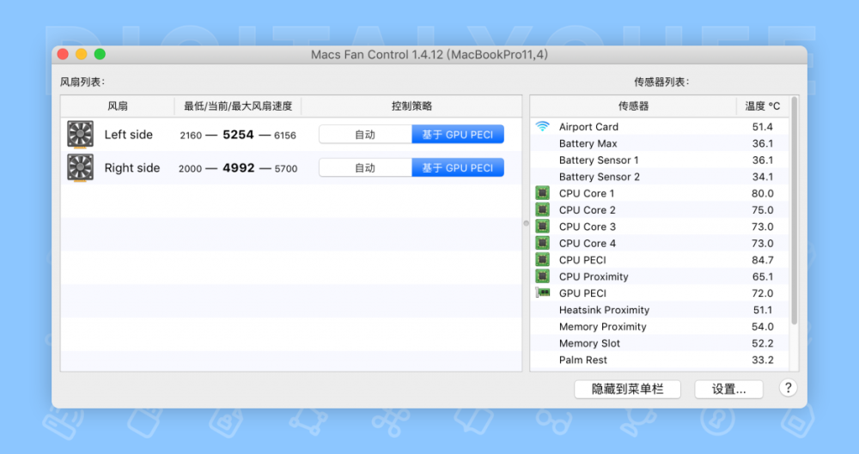Click the 80.0 temperature value
The width and height of the screenshot is (859, 454).
pos(763,193)
